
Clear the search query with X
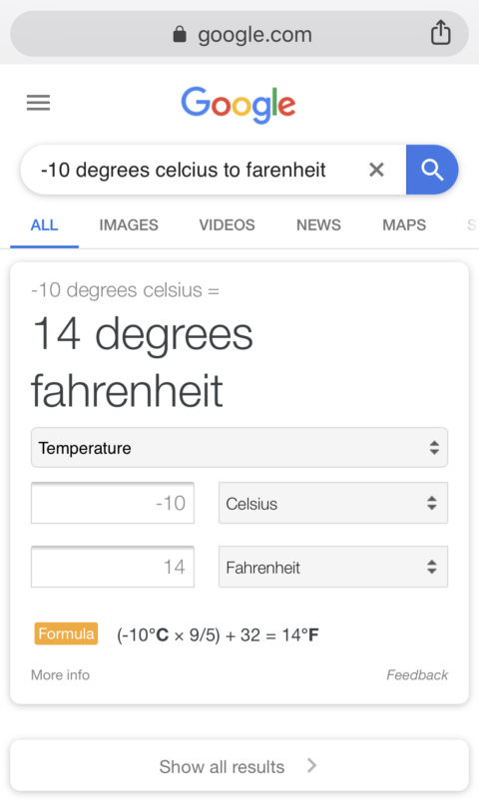[x=376, y=170]
